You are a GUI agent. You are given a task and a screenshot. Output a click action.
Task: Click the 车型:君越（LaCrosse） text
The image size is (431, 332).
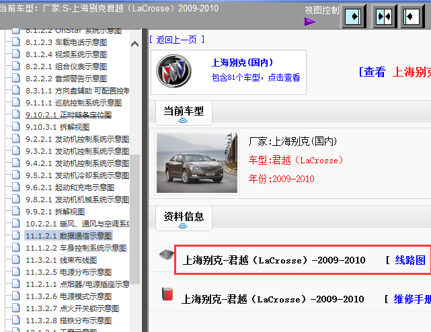295,160
